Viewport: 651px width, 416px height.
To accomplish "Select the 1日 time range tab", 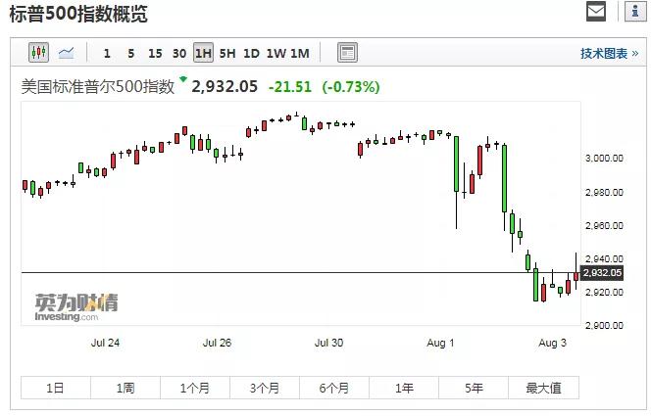I will 56,388.
